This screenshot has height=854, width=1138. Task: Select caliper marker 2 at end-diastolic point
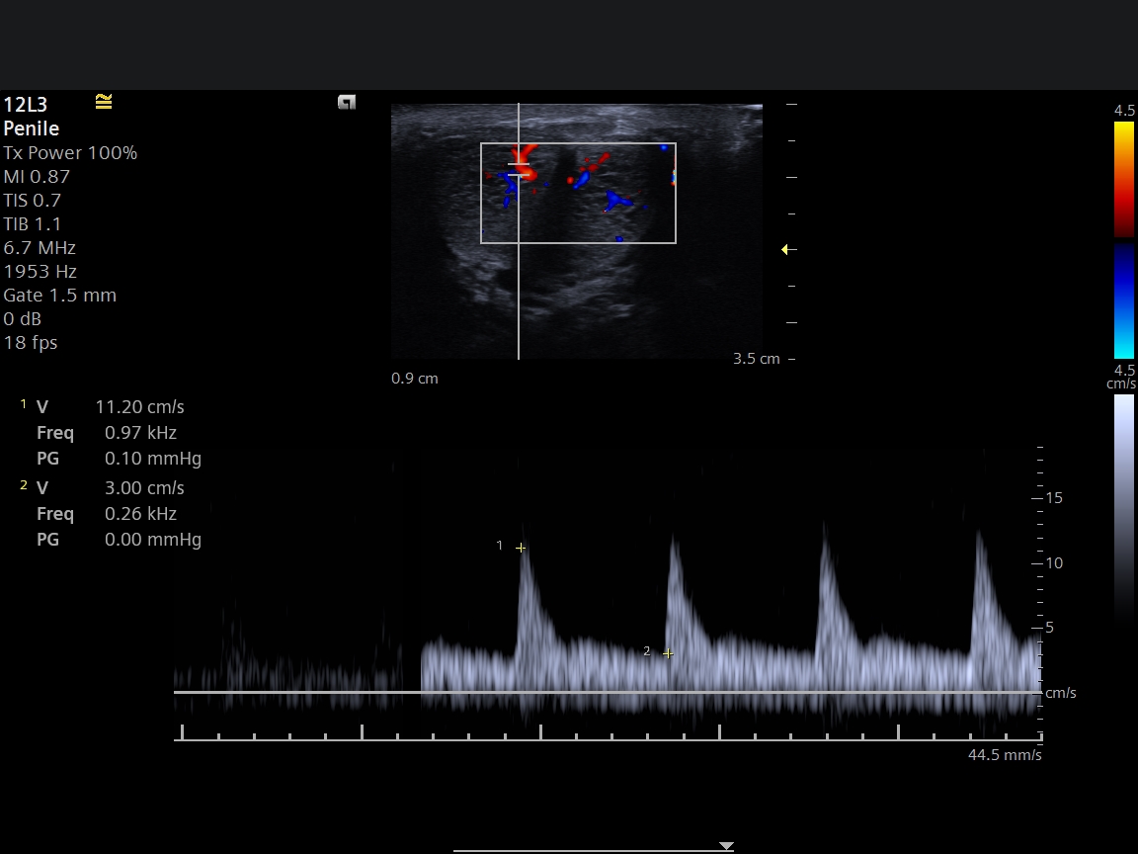click(x=668, y=653)
